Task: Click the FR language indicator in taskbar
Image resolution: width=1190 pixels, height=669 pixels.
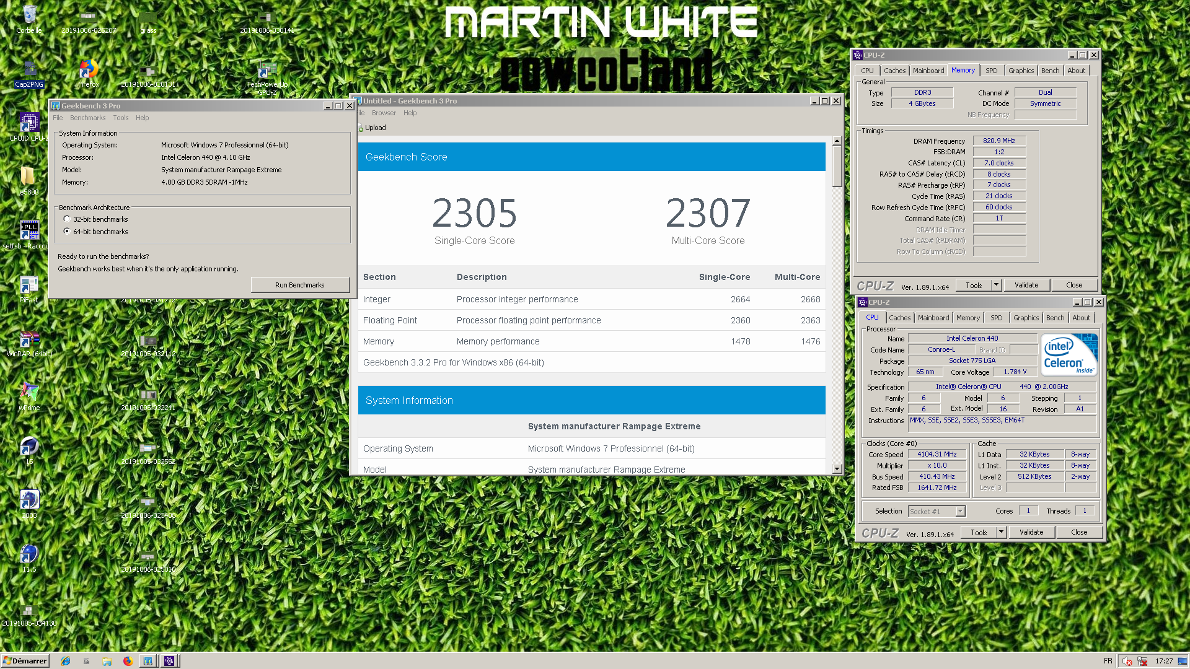Action: tap(1108, 661)
